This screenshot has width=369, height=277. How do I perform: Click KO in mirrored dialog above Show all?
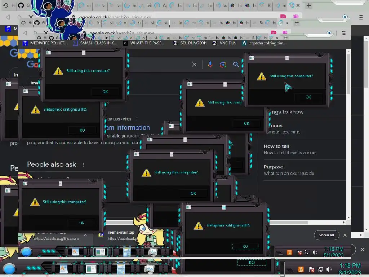(245, 246)
